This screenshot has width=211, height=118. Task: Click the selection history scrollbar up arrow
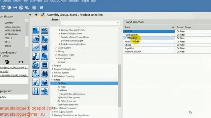pos(27,20)
